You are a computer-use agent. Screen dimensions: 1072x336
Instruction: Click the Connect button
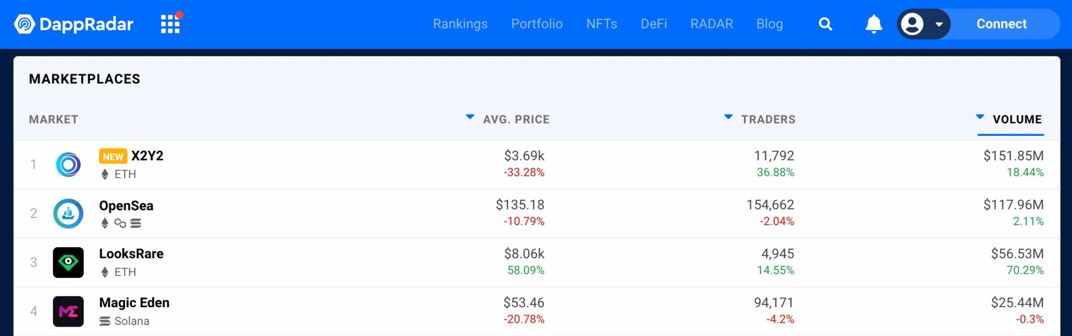click(1001, 24)
